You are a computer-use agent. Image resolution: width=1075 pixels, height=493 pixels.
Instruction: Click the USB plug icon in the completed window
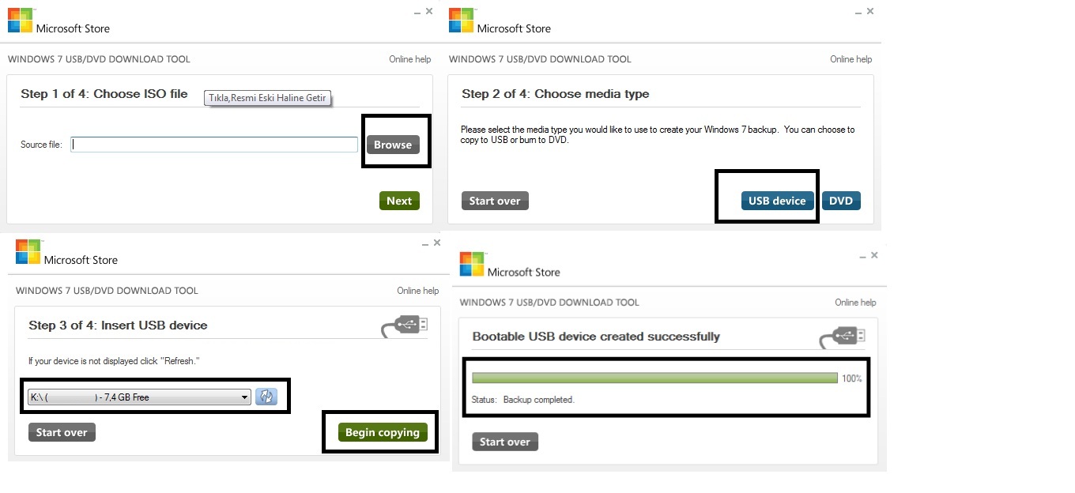843,337
